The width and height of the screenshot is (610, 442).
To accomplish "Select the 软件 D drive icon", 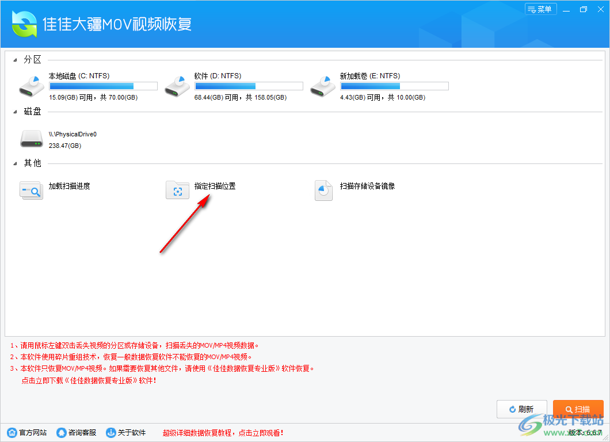I will pos(177,85).
